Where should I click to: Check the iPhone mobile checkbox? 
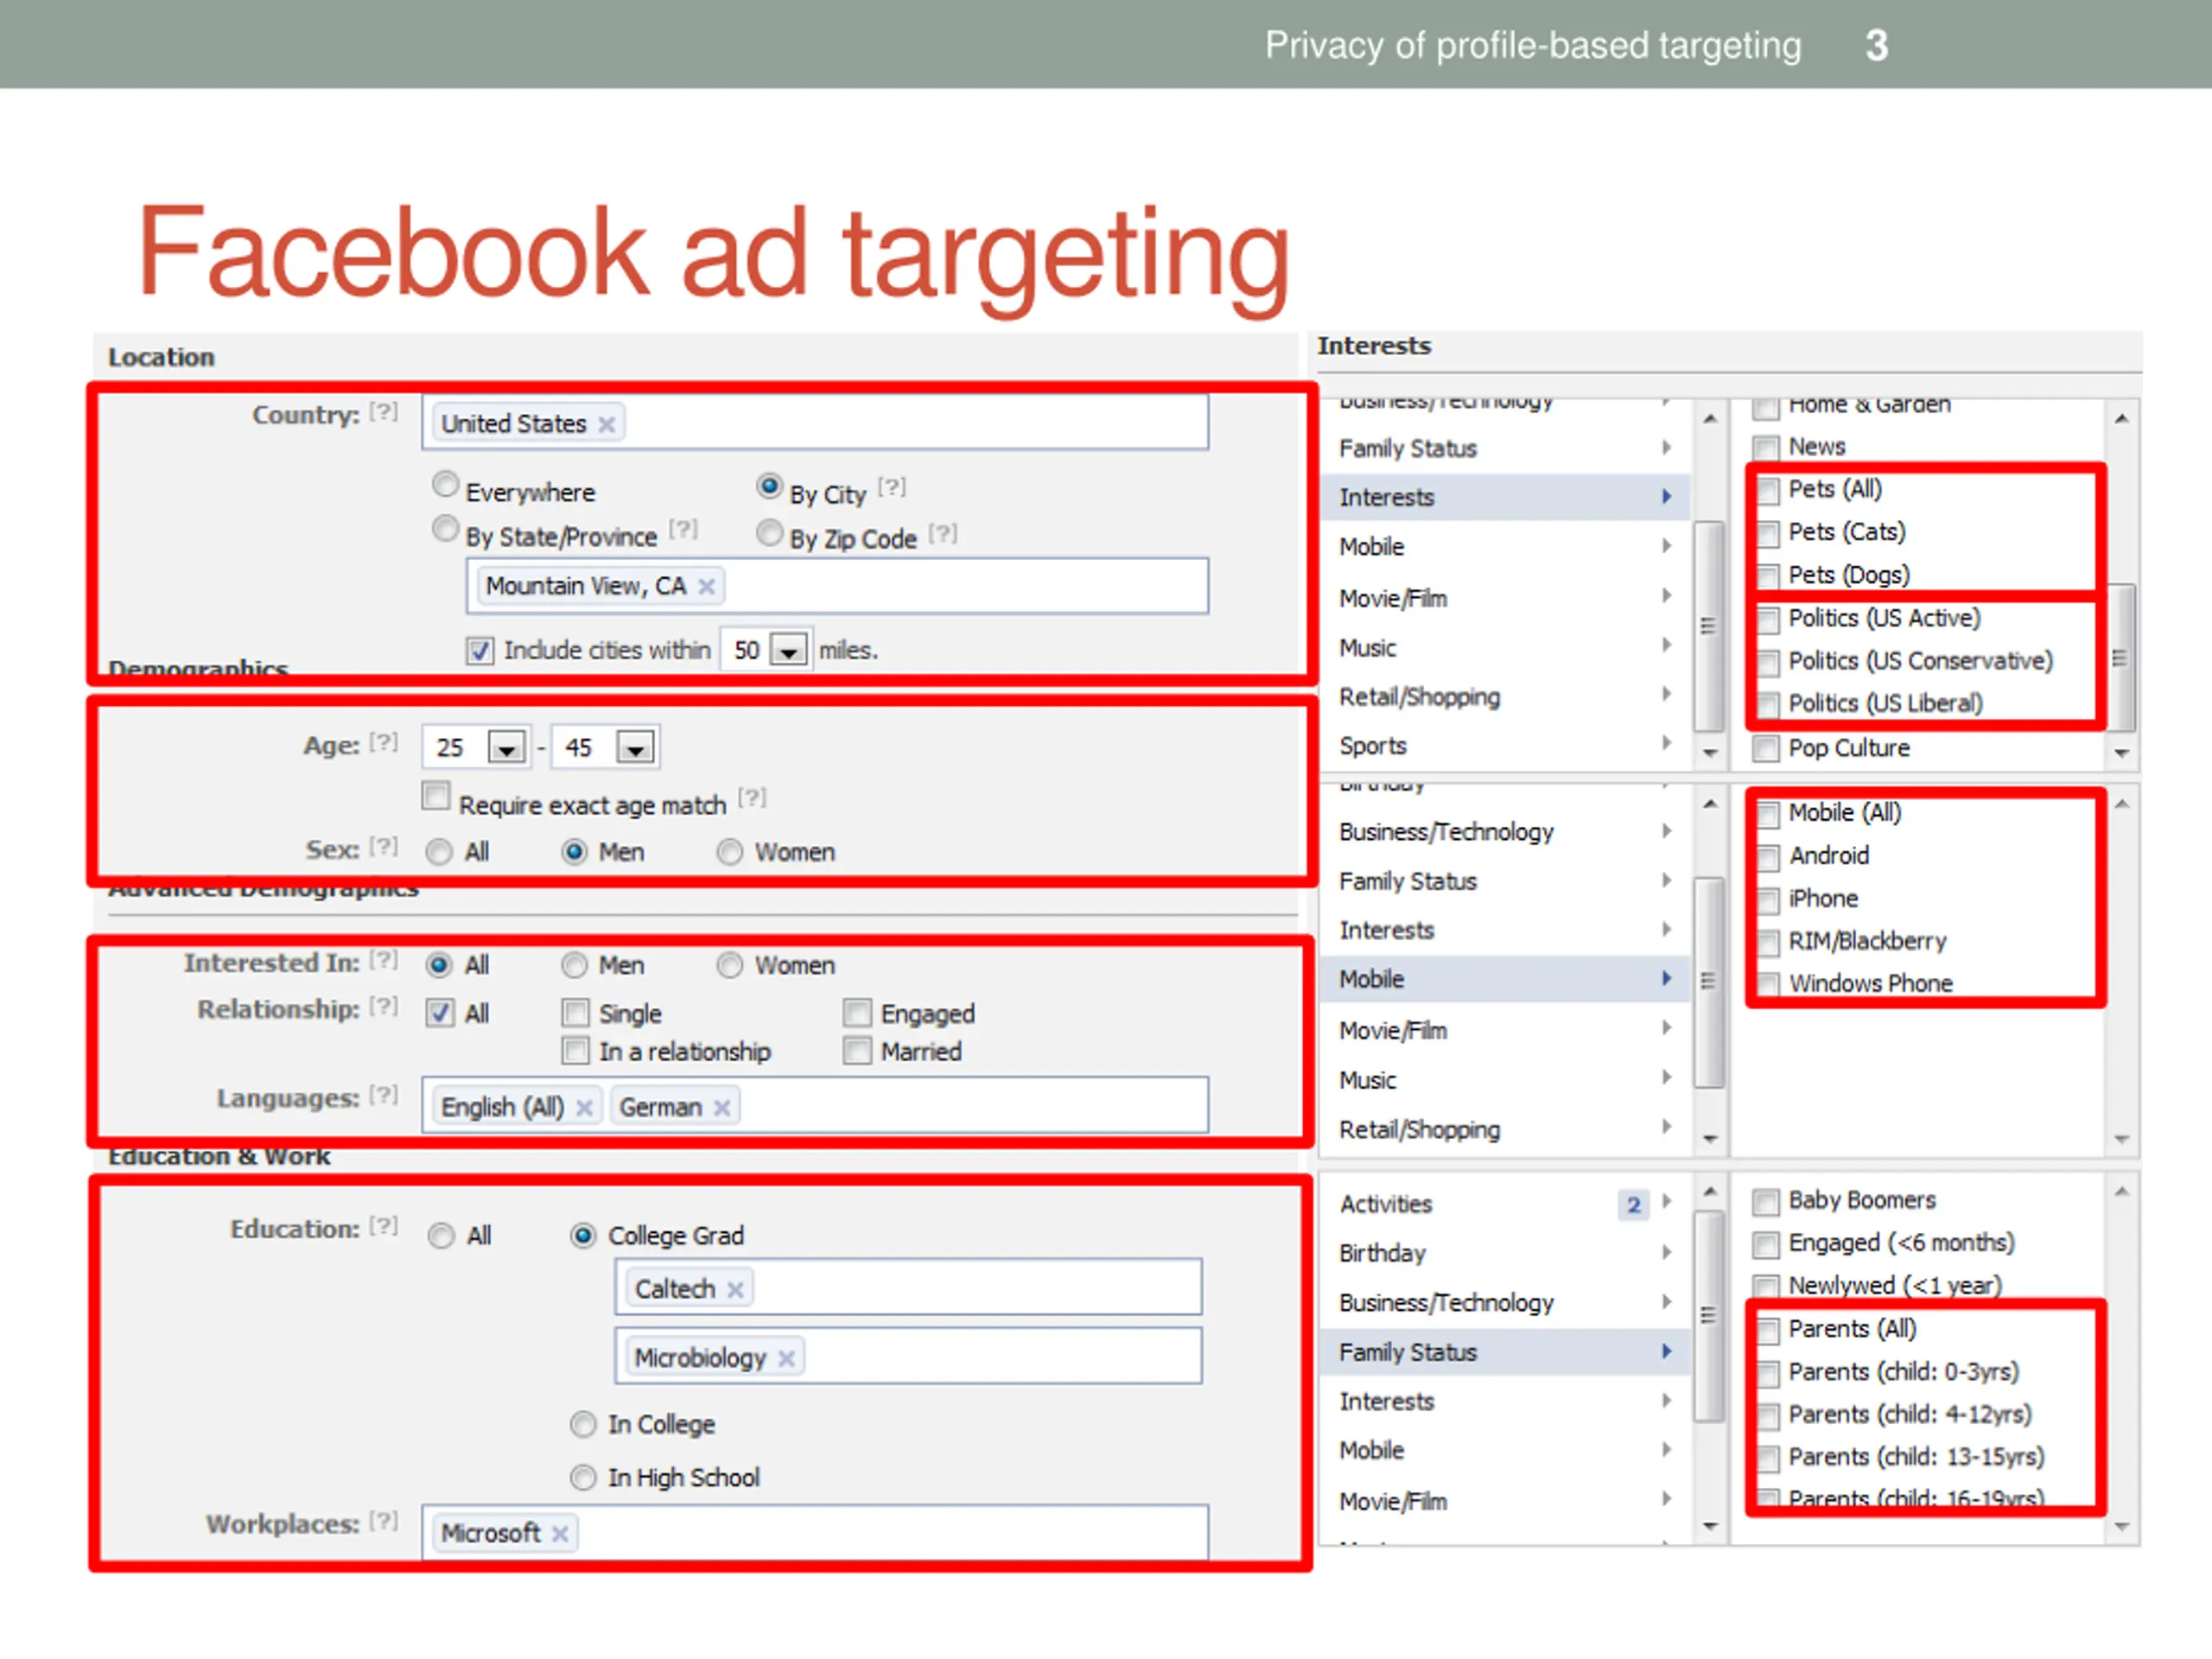[x=1768, y=899]
